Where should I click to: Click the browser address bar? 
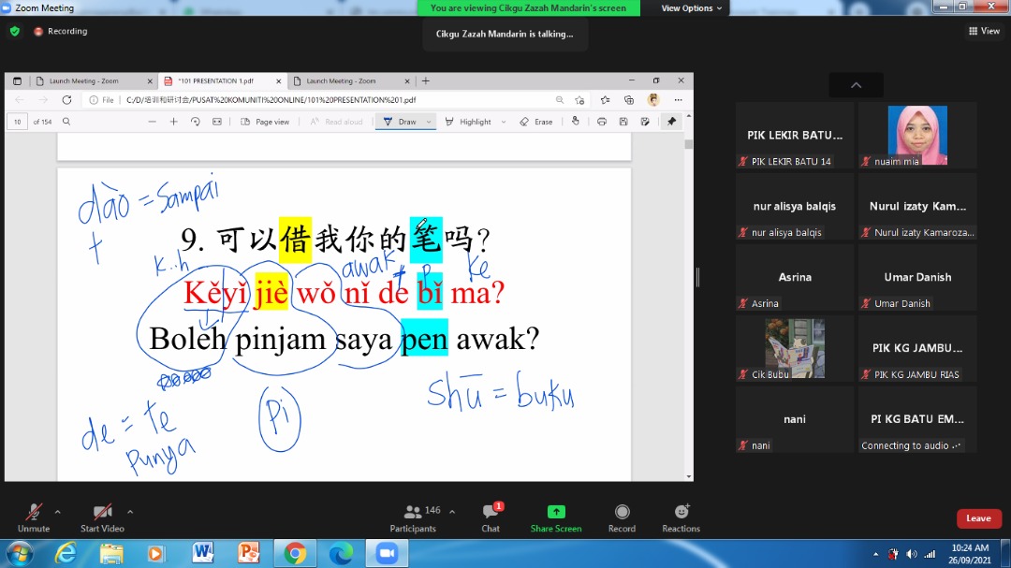click(335, 100)
